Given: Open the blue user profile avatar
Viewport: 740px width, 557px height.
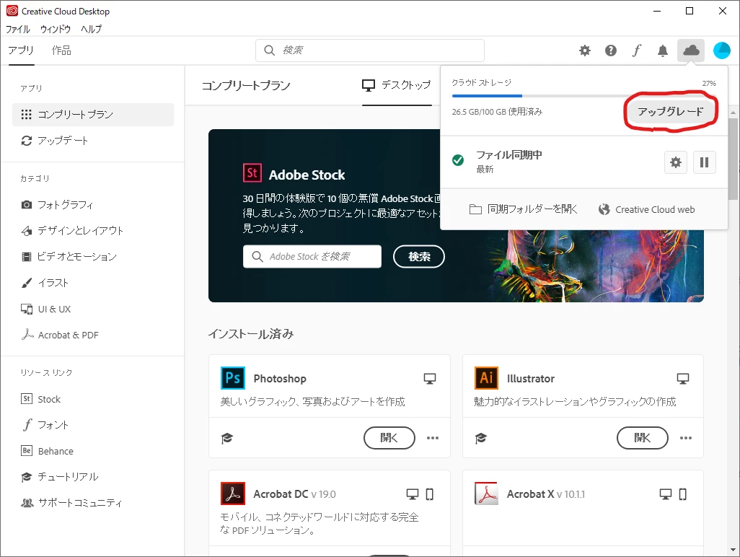Looking at the screenshot, I should point(721,51).
